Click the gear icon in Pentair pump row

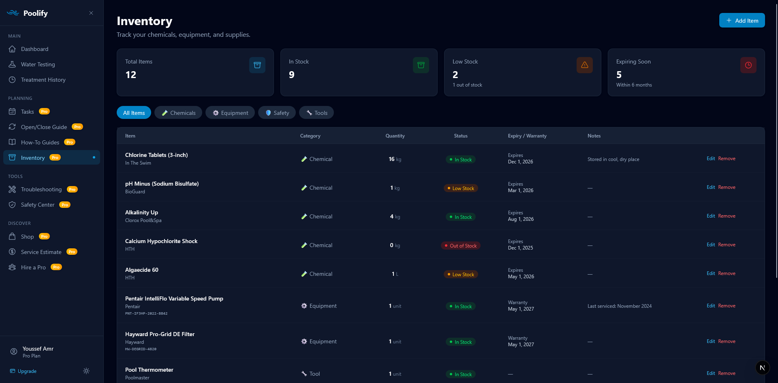pyautogui.click(x=304, y=306)
